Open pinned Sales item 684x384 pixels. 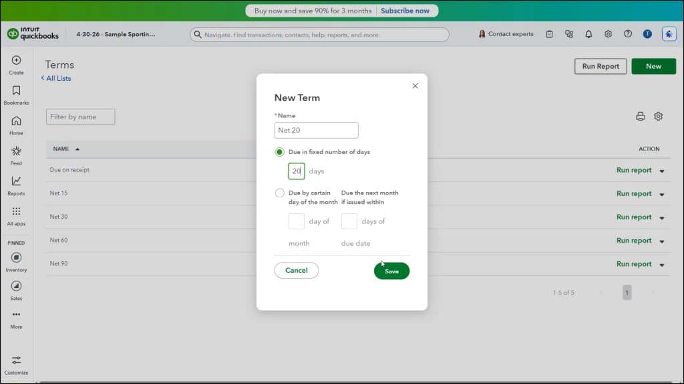16,291
